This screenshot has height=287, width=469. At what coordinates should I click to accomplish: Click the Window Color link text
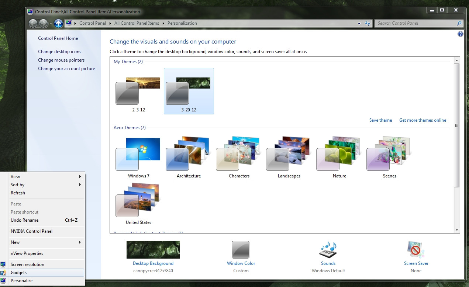tap(241, 263)
